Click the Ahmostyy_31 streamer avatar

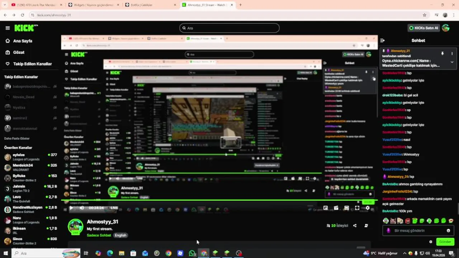(x=75, y=226)
